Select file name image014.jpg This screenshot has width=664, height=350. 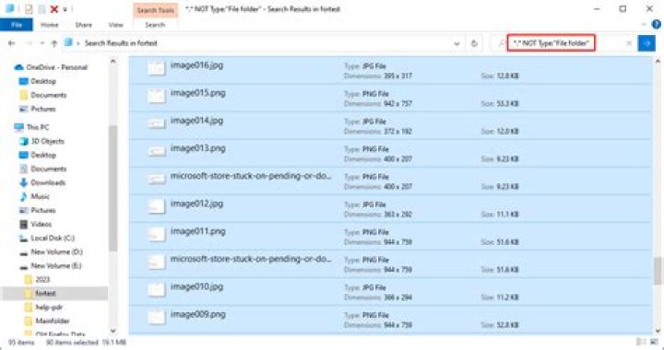pos(196,121)
